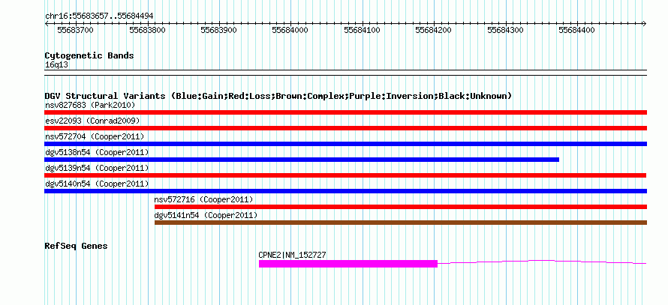The width and height of the screenshot is (668, 305).
Task: Click the red bar for nsv827683
Action: [345, 112]
